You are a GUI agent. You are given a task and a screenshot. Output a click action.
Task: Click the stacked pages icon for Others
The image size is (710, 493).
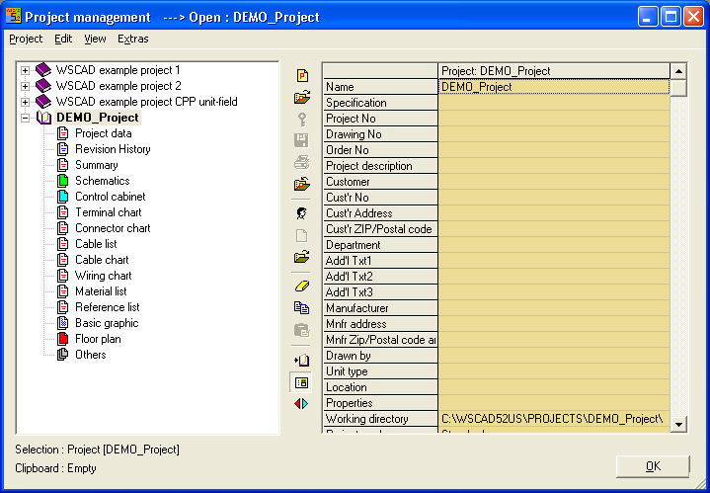[63, 355]
